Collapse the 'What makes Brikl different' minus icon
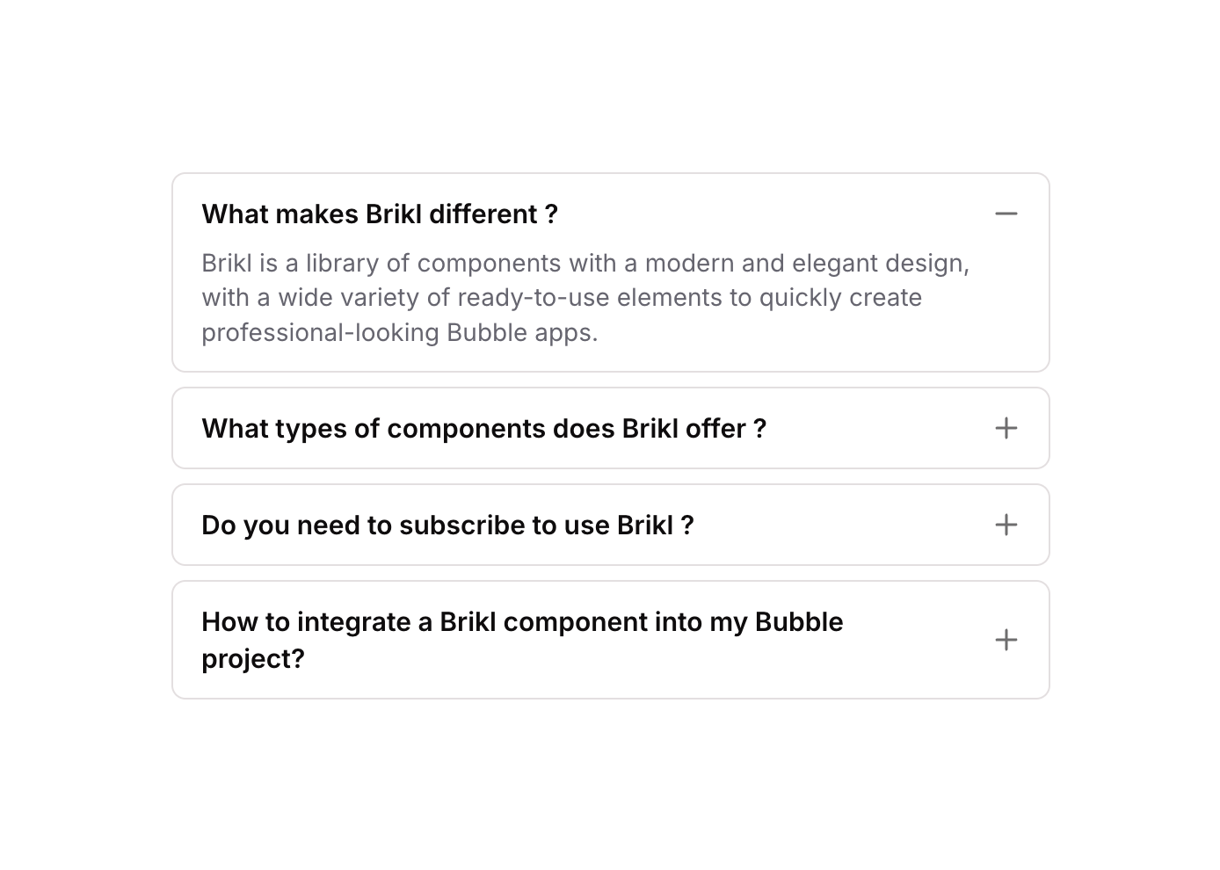Screen dimensions: 1220x870 (1006, 214)
